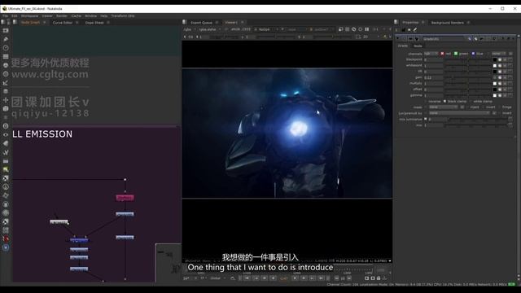Open color wheel picker for blackpoint row

(500, 59)
